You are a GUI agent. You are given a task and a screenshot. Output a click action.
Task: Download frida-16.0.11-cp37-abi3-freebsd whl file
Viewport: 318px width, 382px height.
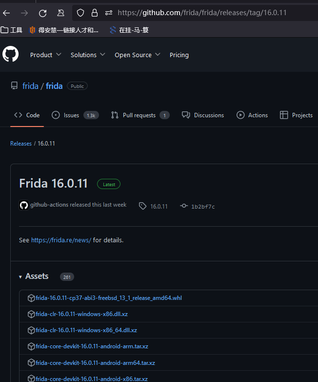pos(108,298)
